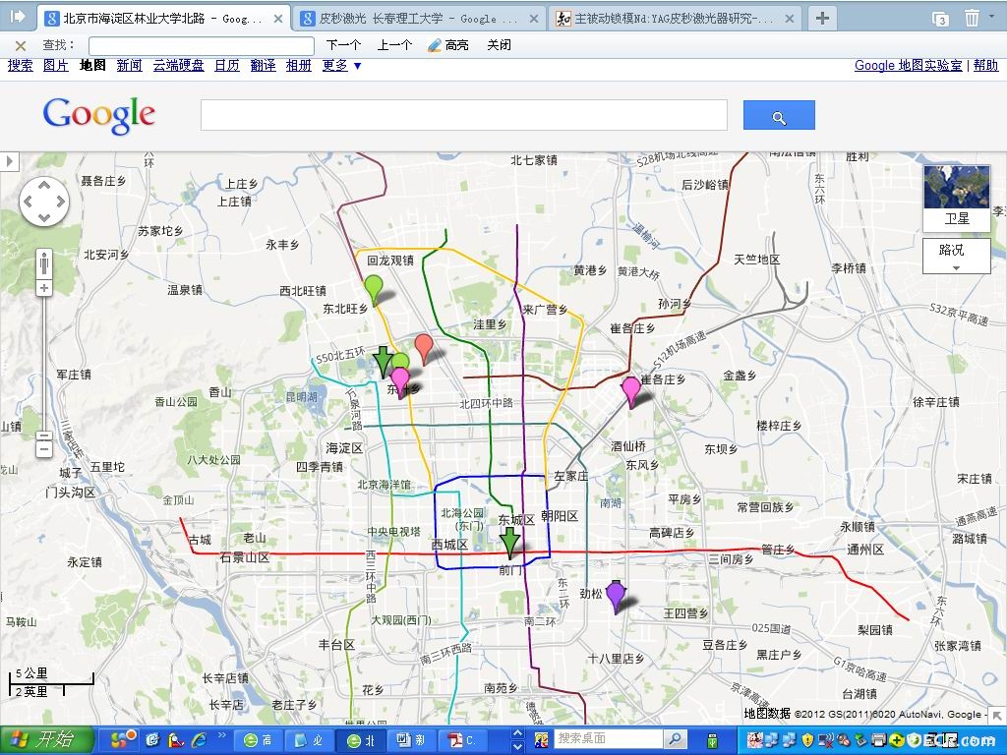1007x755 pixels.
Task: Open the 帮助 help link
Action: click(985, 66)
